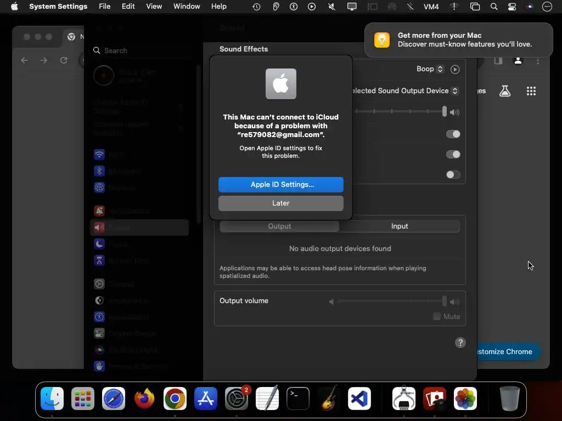562x421 pixels.
Task: Click the Now Playing menu bar icon
Action: 312,7
